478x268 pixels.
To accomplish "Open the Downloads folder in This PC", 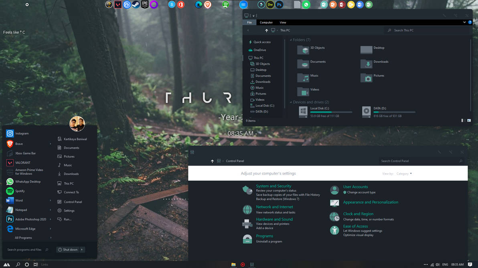I will pyautogui.click(x=381, y=62).
